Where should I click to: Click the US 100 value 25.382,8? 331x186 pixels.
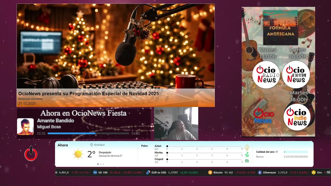(x=115, y=173)
